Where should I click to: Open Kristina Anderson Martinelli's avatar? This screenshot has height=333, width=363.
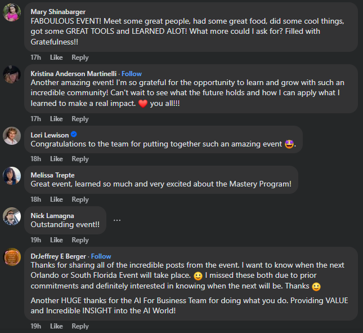coord(12,74)
